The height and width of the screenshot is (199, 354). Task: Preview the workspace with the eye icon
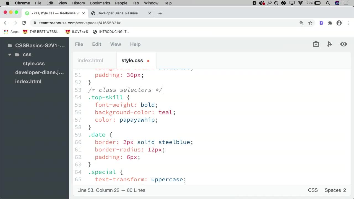(343, 44)
